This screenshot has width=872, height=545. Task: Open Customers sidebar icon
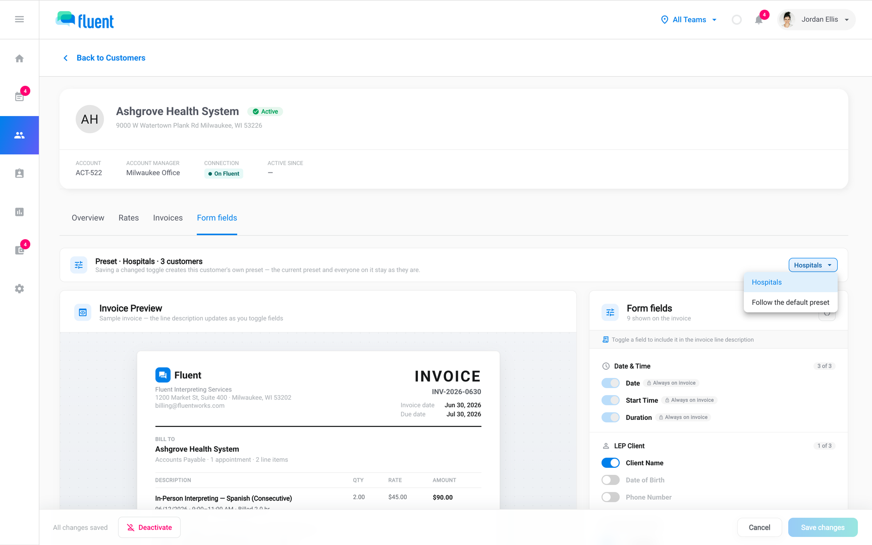[x=19, y=135]
